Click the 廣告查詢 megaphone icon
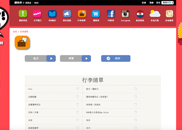This screenshot has height=130, width=182. (x=67, y=14)
